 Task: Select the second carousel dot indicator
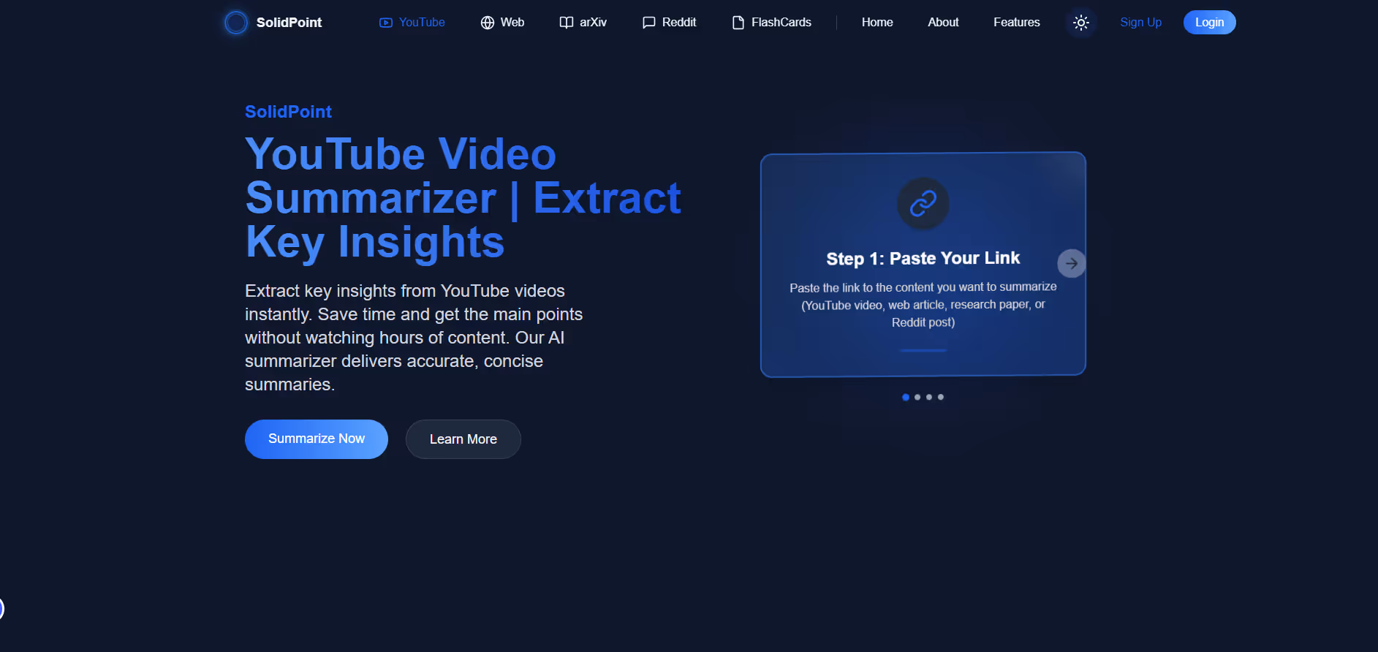[x=917, y=397]
